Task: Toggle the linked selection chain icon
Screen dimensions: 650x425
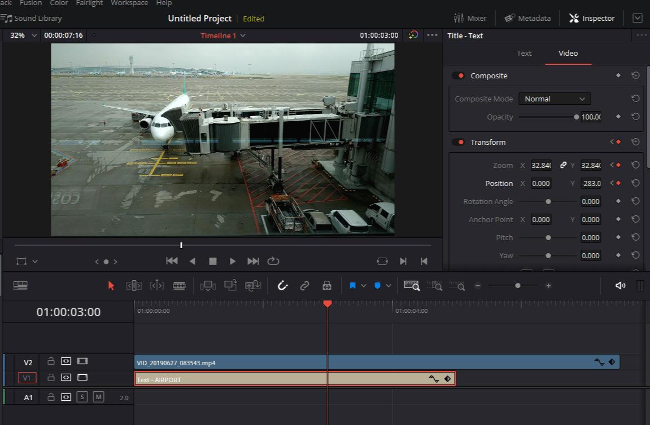Action: click(x=304, y=286)
